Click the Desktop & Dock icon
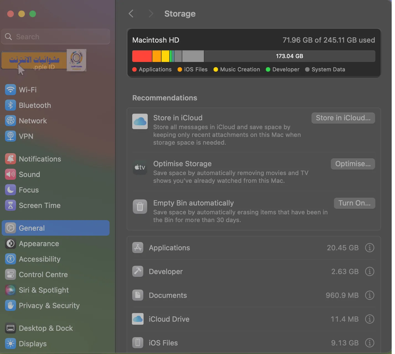Viewport: 395px width, 354px height. tap(11, 328)
